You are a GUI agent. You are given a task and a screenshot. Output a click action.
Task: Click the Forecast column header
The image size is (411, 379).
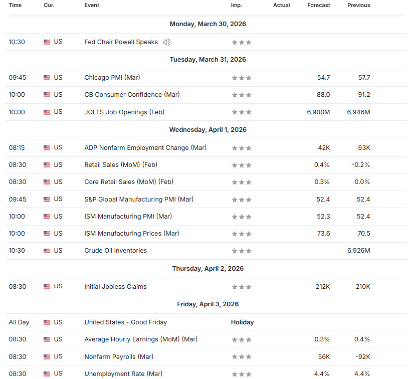click(319, 5)
